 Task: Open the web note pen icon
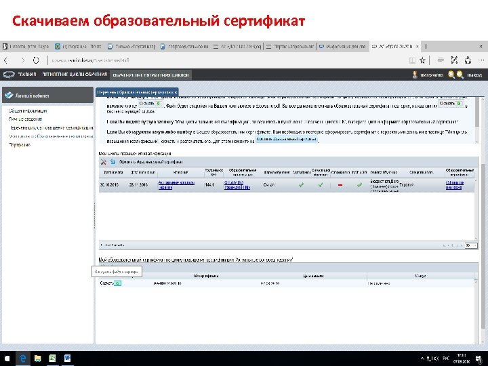coord(454,60)
